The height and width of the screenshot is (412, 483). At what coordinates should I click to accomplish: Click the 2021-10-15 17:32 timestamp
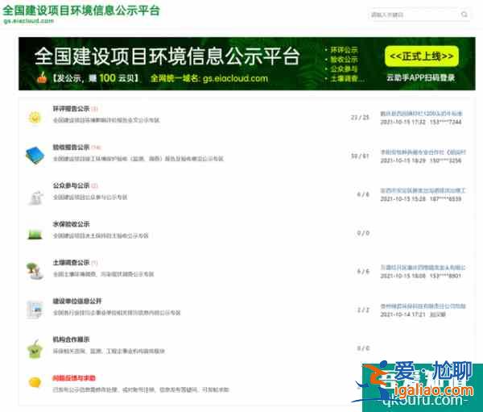pyautogui.click(x=402, y=123)
